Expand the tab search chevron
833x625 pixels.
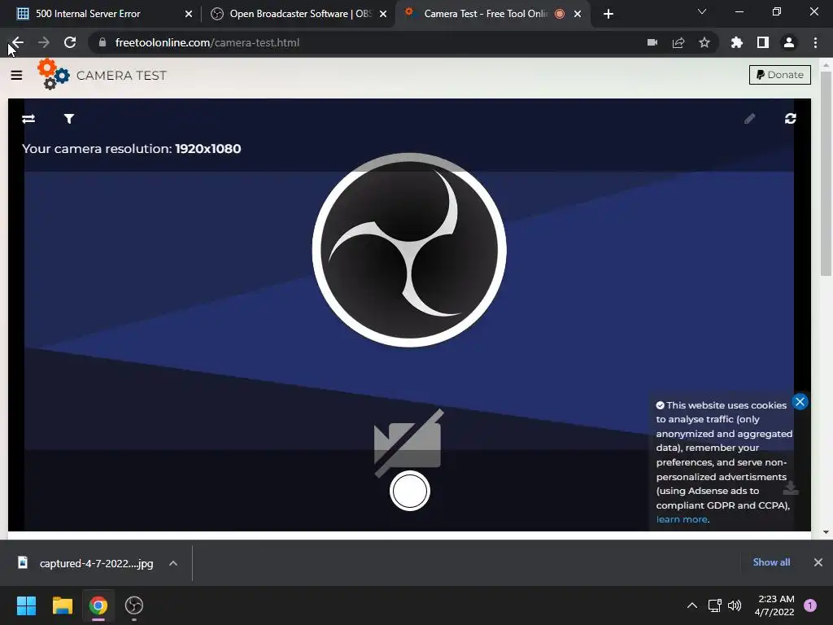pos(702,11)
